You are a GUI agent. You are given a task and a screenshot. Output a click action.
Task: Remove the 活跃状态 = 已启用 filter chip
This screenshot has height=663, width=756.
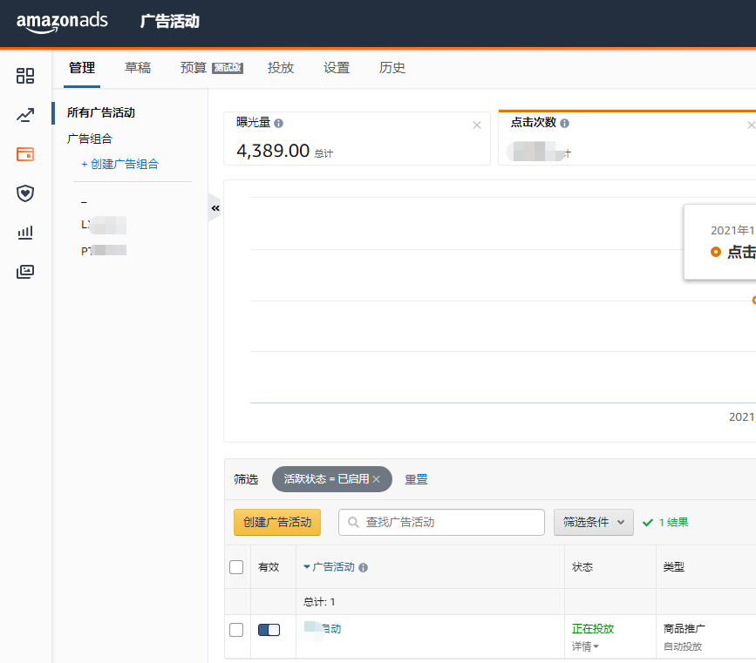pyautogui.click(x=377, y=479)
